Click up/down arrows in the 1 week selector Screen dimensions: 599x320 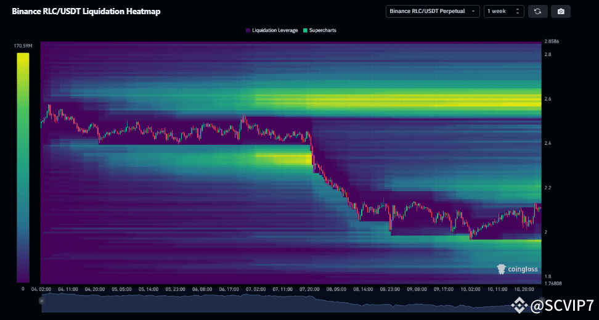pos(518,11)
